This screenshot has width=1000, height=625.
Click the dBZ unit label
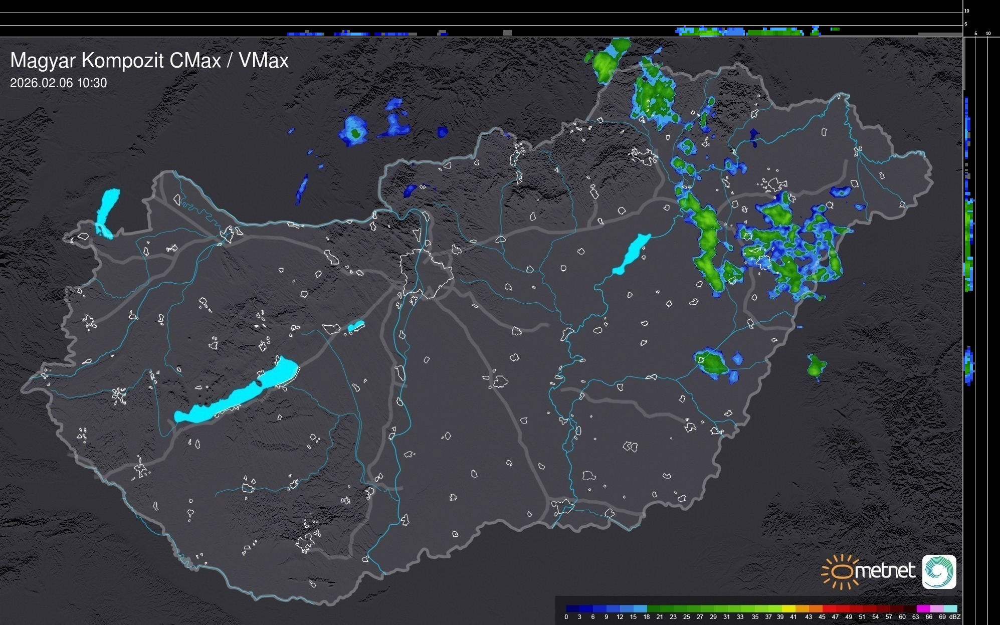click(x=955, y=617)
